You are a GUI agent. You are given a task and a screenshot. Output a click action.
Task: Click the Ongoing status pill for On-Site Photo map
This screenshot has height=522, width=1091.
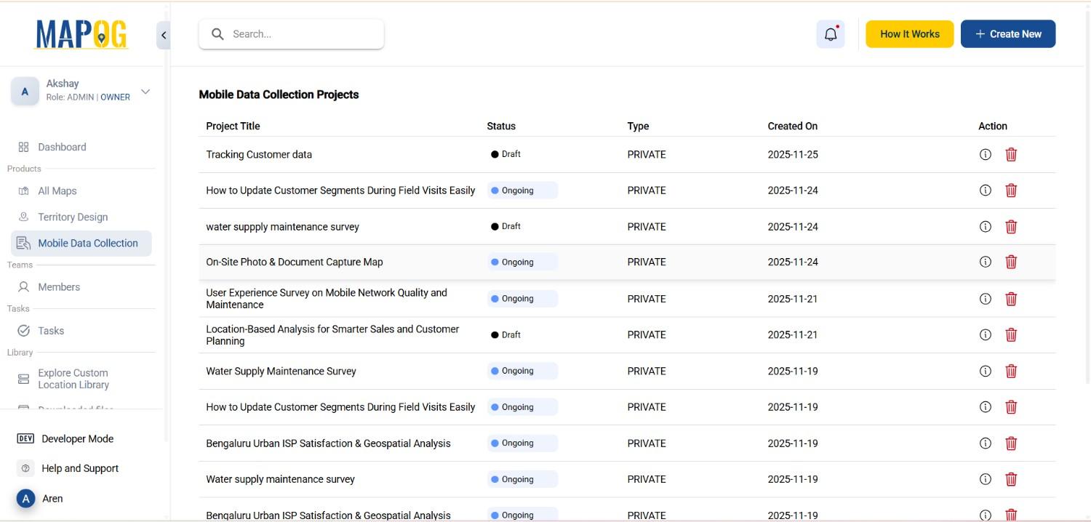[x=521, y=262]
